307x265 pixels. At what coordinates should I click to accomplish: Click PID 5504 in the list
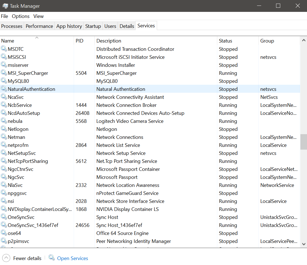pos(81,73)
